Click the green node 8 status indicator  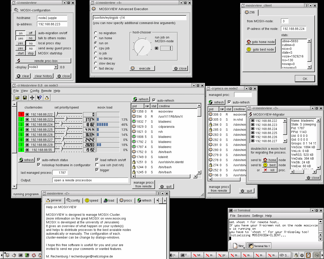22,150
